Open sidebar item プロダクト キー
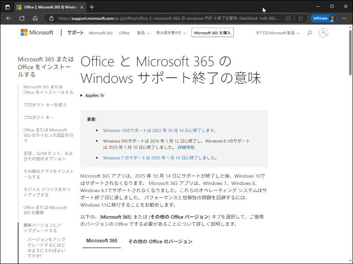Image resolution: width=353 pixels, height=264 pixels. pos(39,117)
